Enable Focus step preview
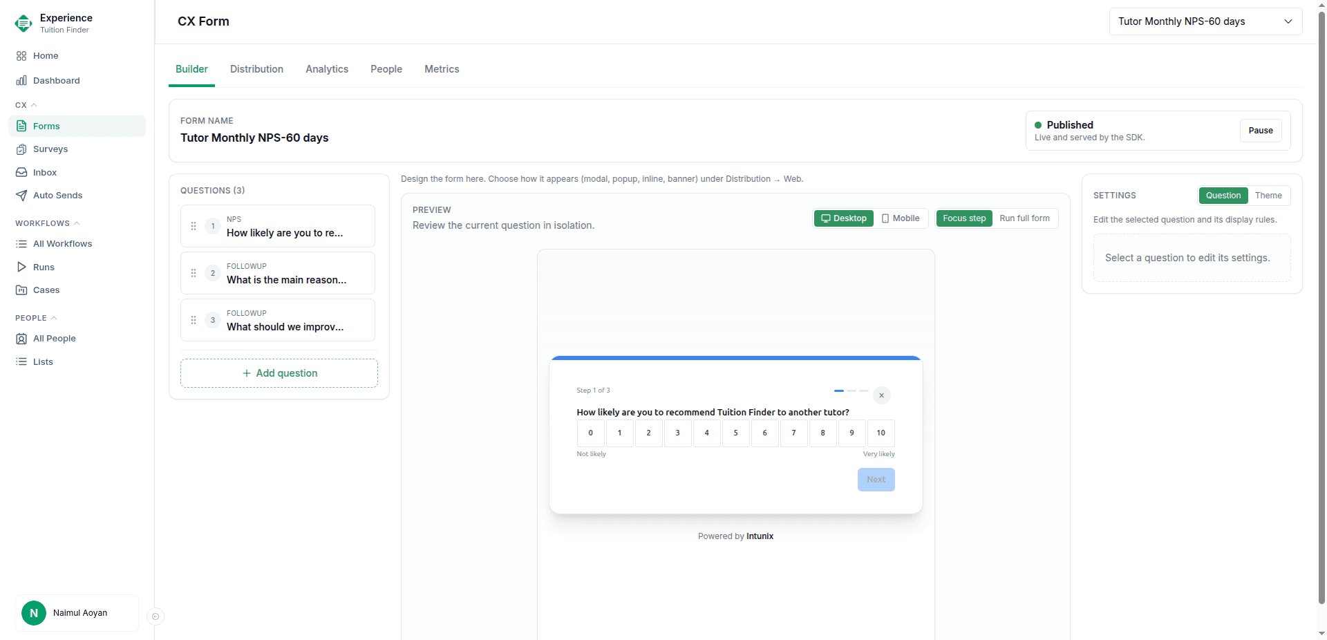 [964, 218]
